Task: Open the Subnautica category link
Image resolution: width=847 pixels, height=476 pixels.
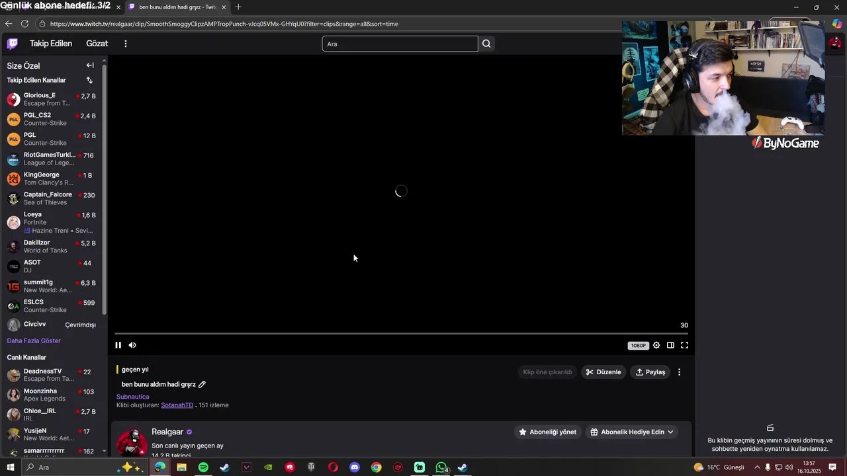Action: 132,397
